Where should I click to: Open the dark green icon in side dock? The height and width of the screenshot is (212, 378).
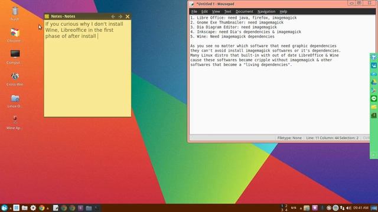(374, 115)
